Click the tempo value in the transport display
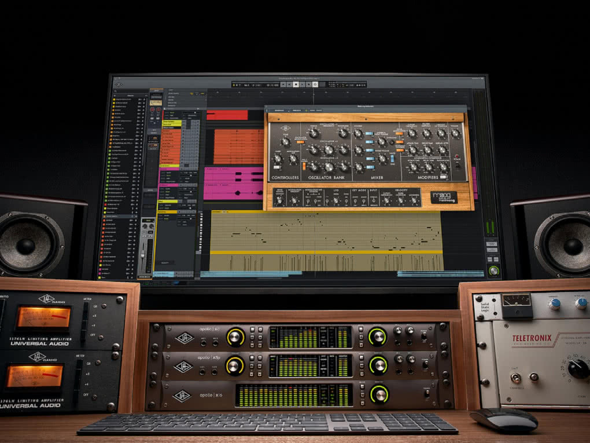 246,85
